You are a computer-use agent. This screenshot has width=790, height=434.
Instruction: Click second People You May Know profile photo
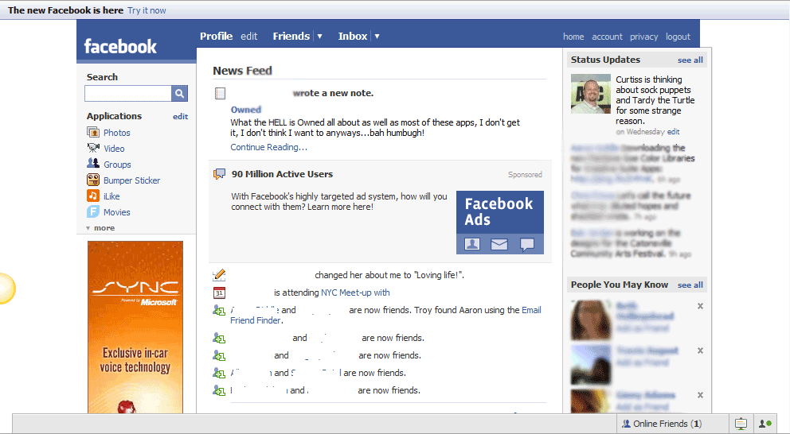coord(590,365)
